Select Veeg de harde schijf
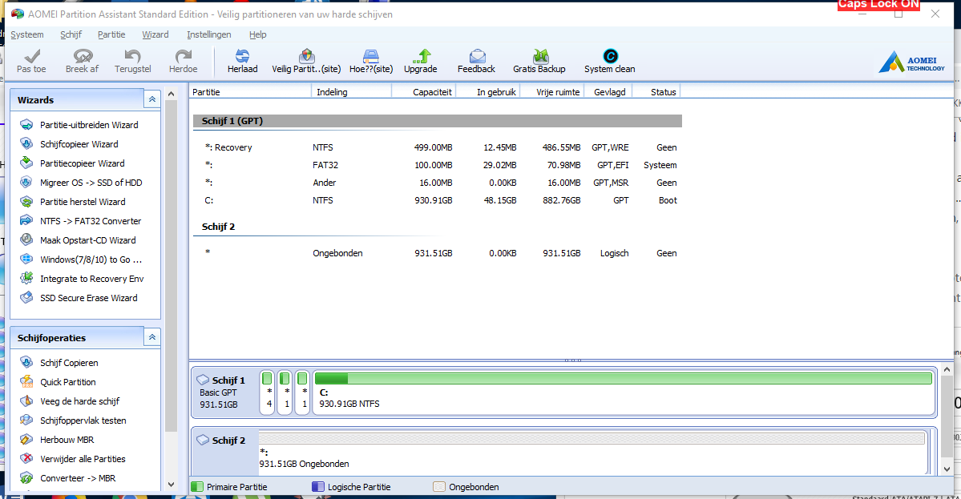Screen dimensions: 961x499 click(x=79, y=401)
